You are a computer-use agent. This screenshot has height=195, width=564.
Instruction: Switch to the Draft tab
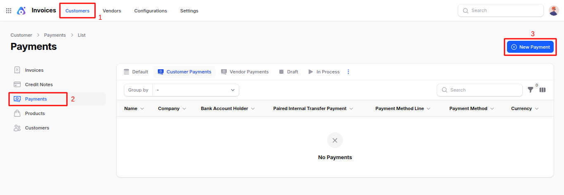pos(288,72)
